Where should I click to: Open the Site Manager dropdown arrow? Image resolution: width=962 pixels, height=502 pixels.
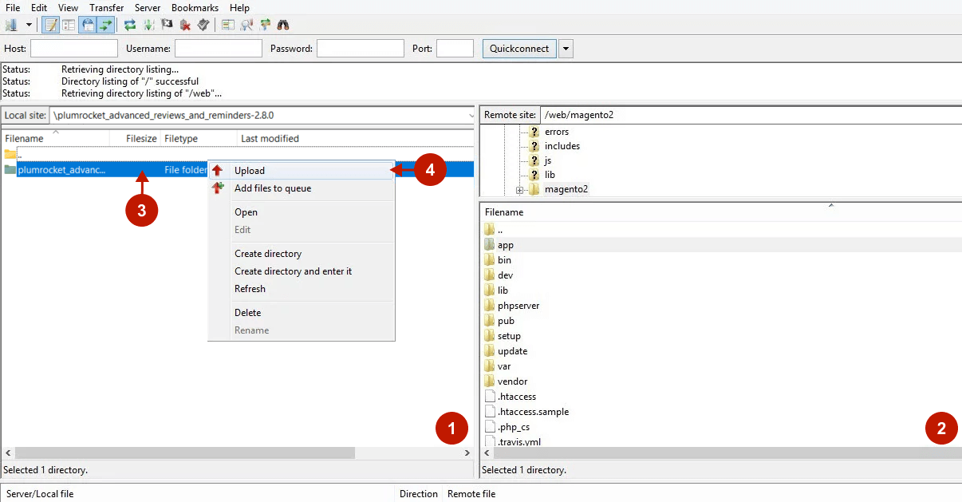point(28,25)
